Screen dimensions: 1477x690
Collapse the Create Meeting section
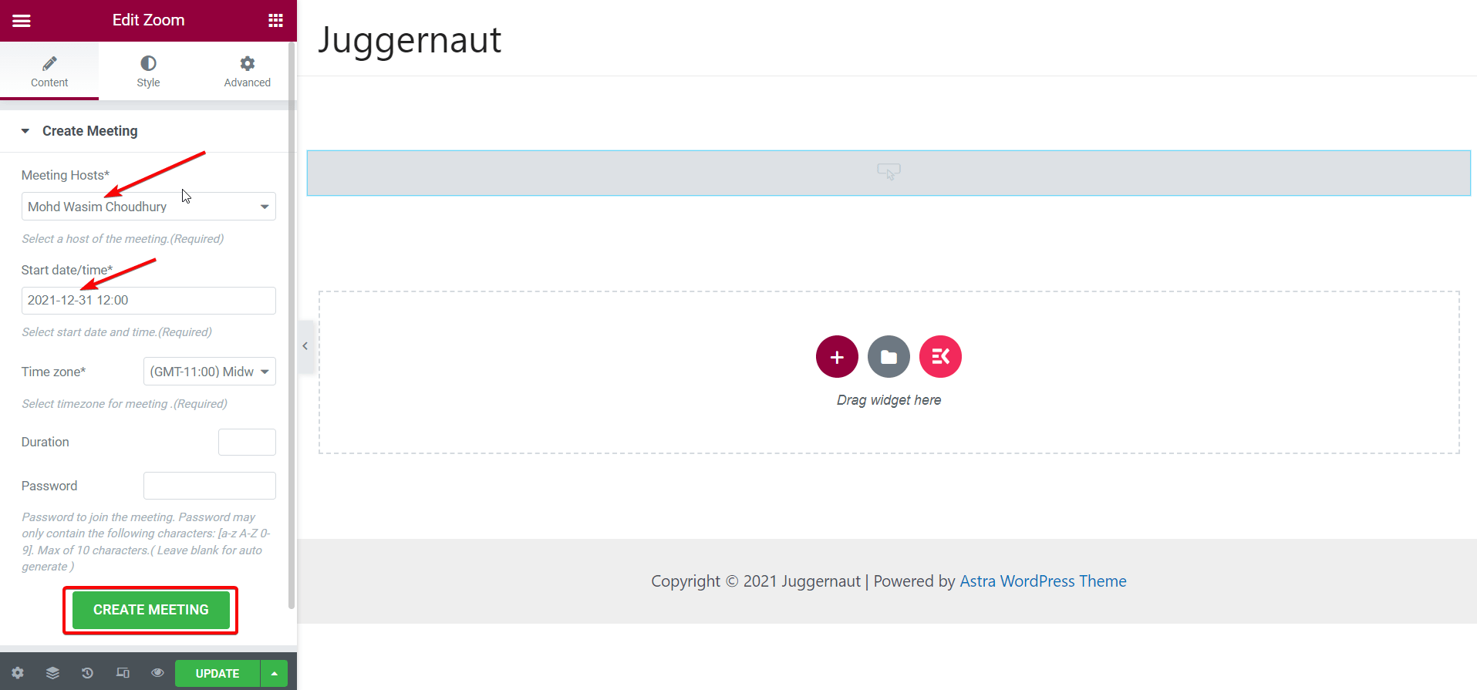[x=25, y=130]
